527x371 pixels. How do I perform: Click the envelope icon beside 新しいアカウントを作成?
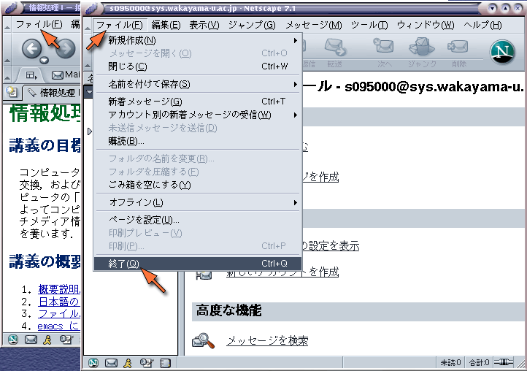204,275
